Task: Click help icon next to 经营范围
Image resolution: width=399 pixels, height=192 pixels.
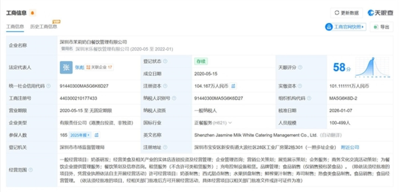Action: click(31, 169)
